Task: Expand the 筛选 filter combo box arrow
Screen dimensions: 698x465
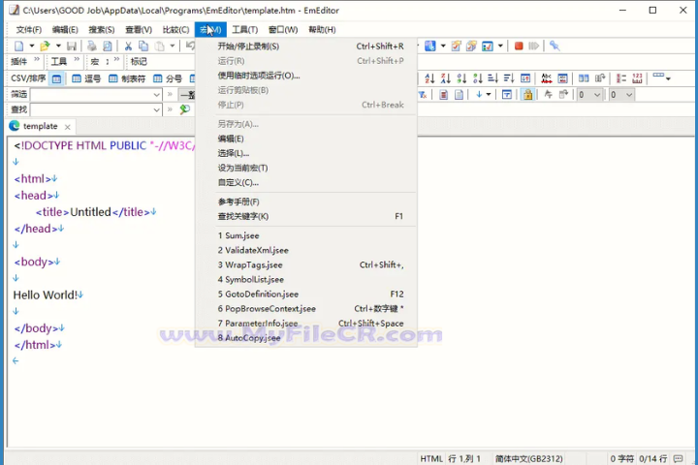Action: coord(157,94)
